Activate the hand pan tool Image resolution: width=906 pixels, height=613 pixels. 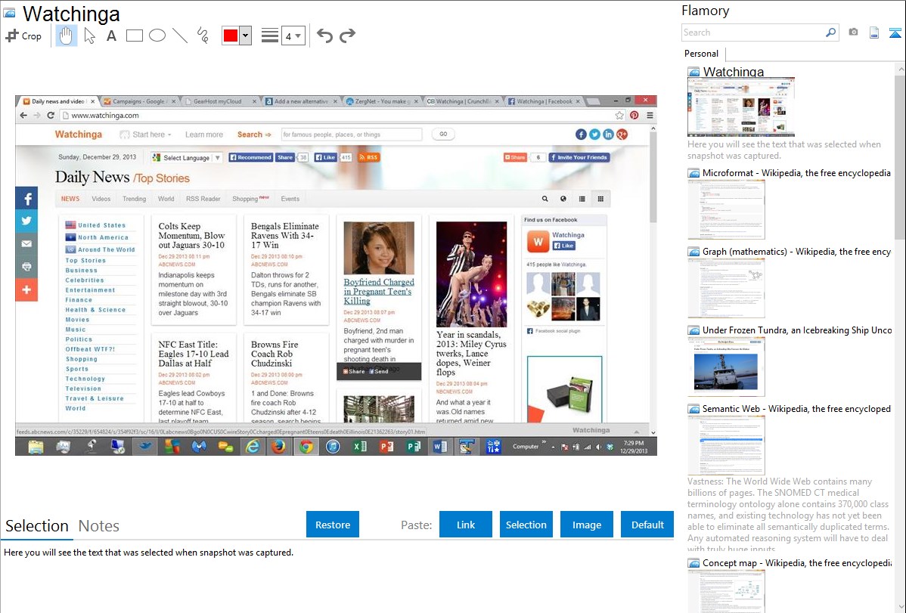tap(66, 36)
